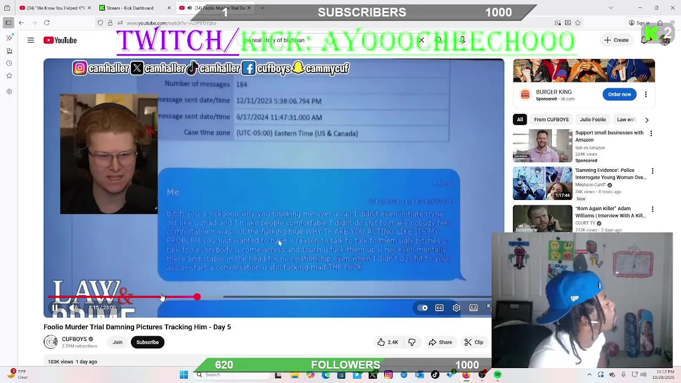The image size is (681, 383).
Task: Open the Damning Evidence video thumbnail
Action: click(x=542, y=184)
